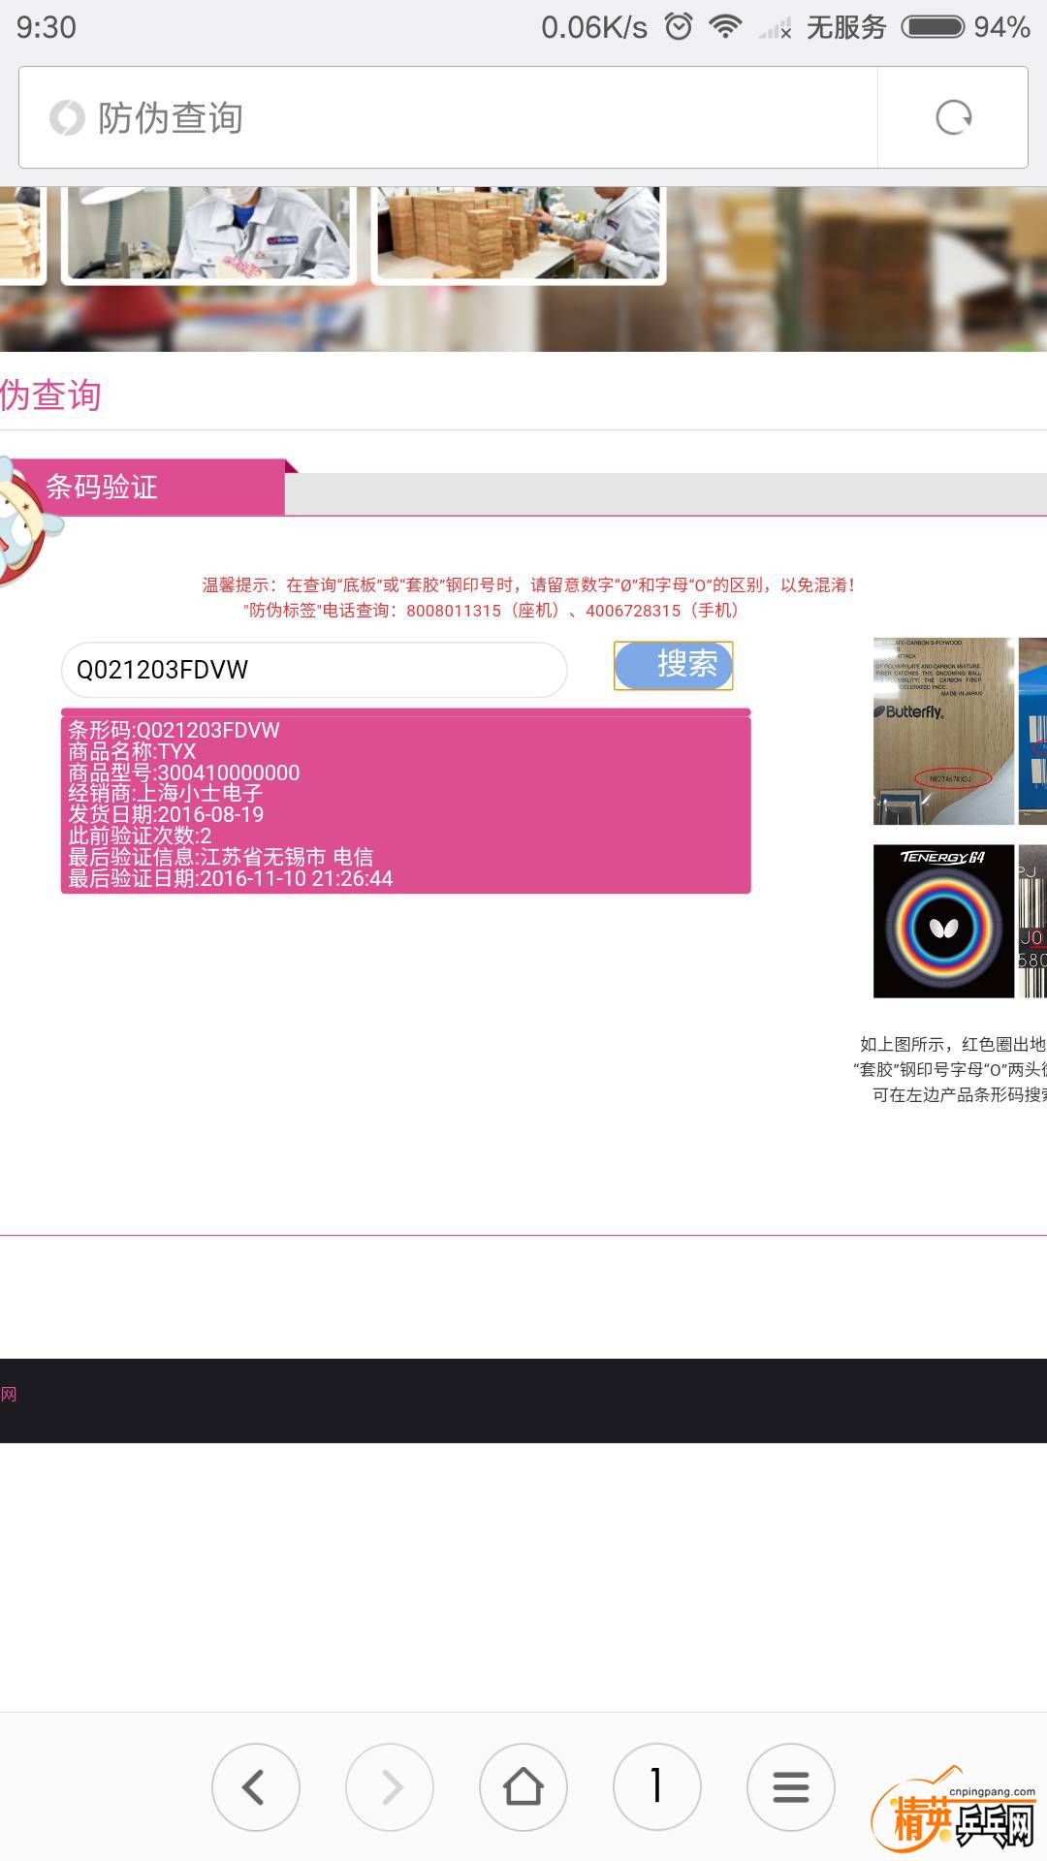The height and width of the screenshot is (1861, 1047).
Task: Select the 此前验证次数:2 line
Action: tap(140, 836)
